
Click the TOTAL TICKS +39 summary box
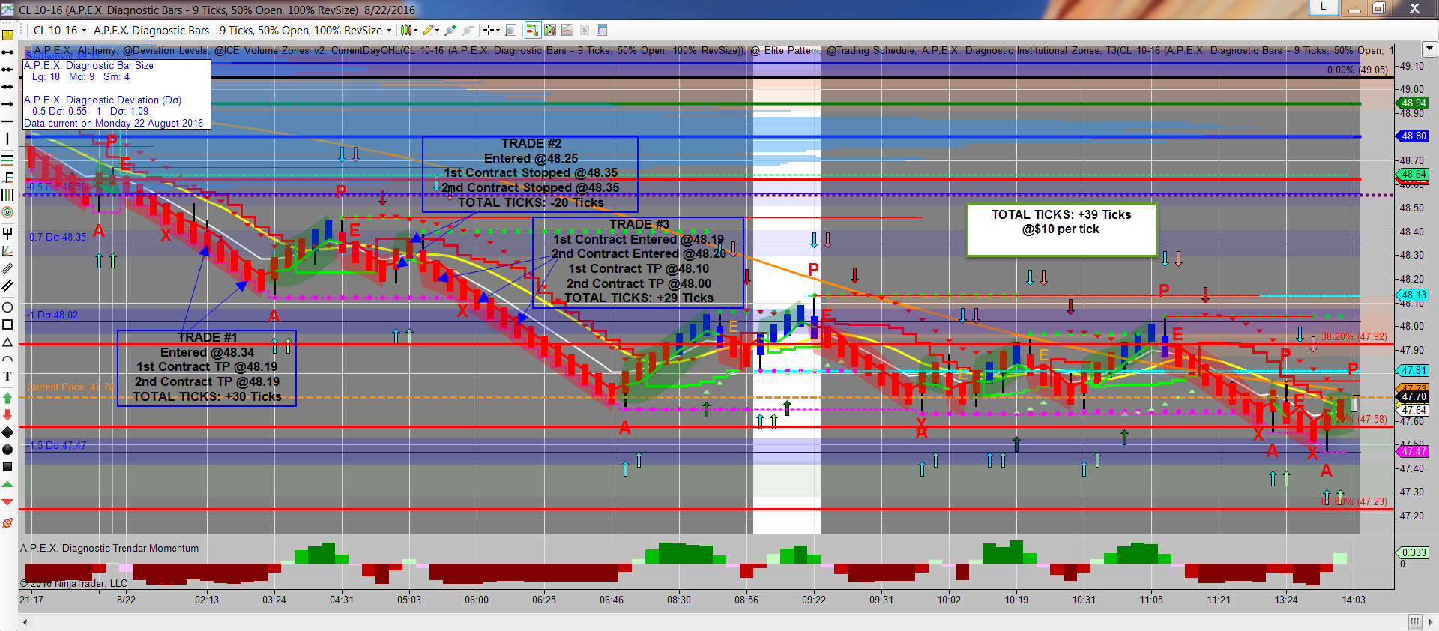pyautogui.click(x=1062, y=230)
